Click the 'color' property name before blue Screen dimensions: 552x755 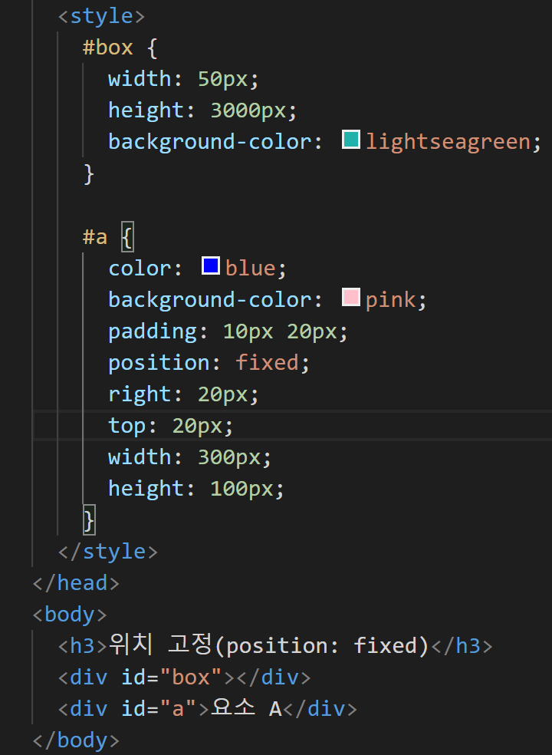pyautogui.click(x=140, y=269)
